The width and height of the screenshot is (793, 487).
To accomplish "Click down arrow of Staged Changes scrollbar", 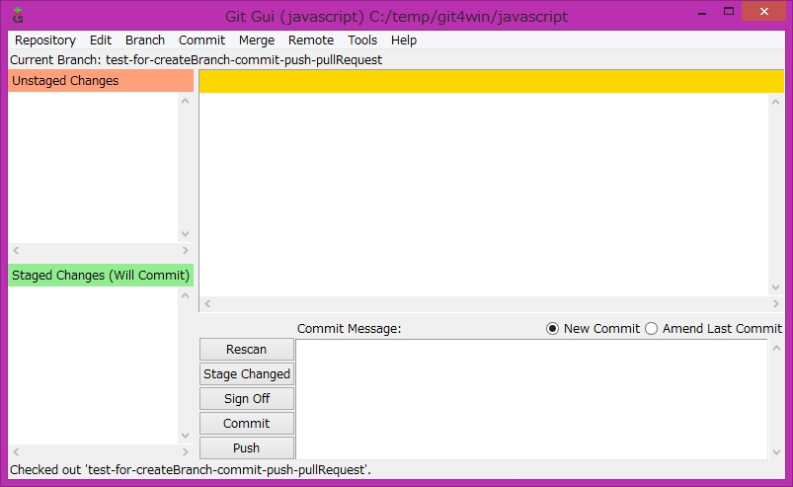I will [185, 436].
